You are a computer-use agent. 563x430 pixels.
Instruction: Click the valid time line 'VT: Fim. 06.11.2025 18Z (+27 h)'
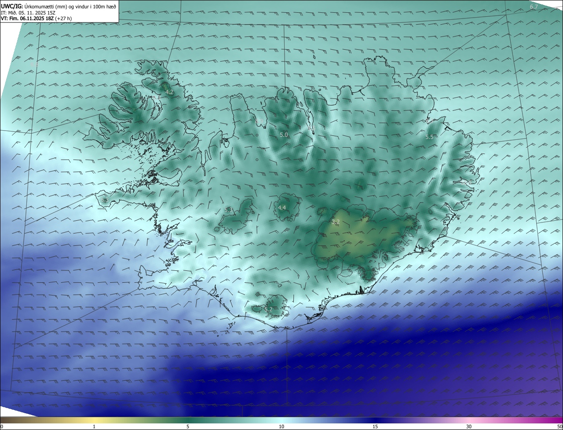coord(37,18)
